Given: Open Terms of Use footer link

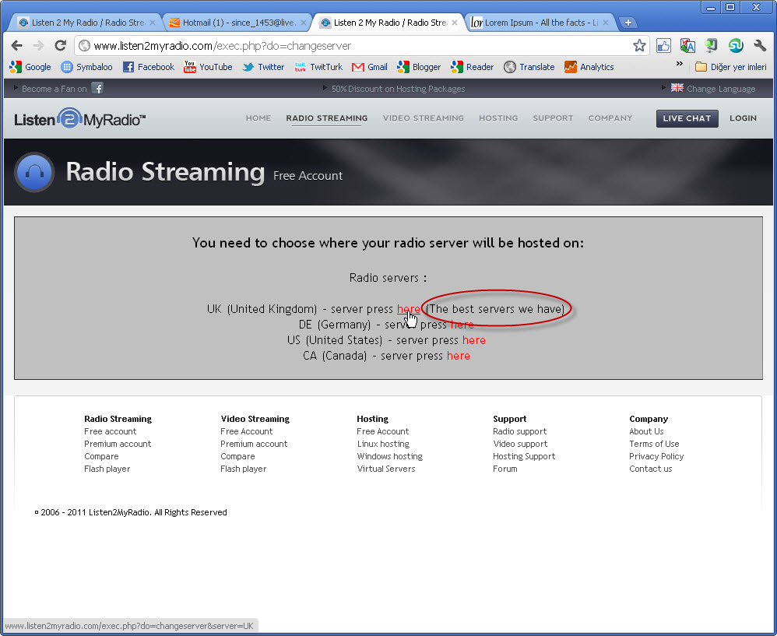Looking at the screenshot, I should (654, 444).
